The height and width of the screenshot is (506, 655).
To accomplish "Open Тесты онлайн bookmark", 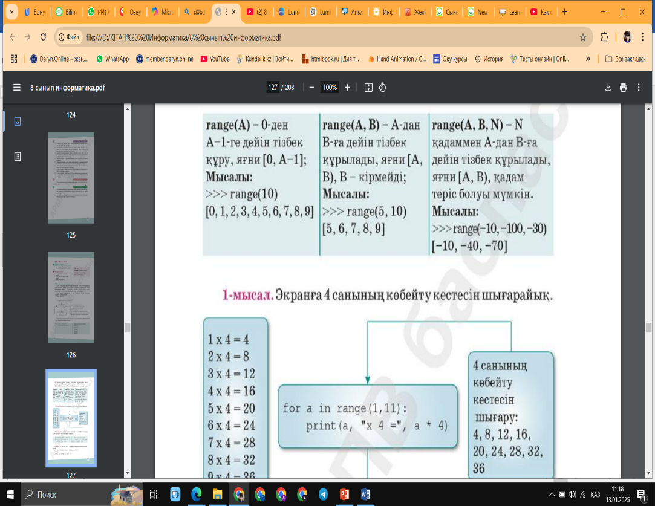I will (539, 59).
